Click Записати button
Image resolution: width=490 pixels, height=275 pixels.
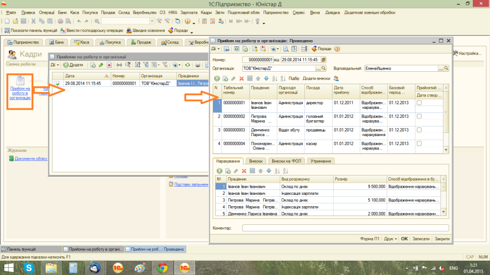[421, 239]
